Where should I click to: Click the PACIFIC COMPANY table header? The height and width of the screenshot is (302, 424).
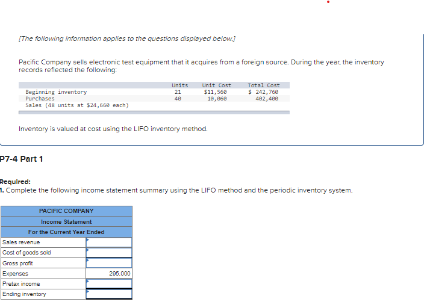pyautogui.click(x=66, y=211)
